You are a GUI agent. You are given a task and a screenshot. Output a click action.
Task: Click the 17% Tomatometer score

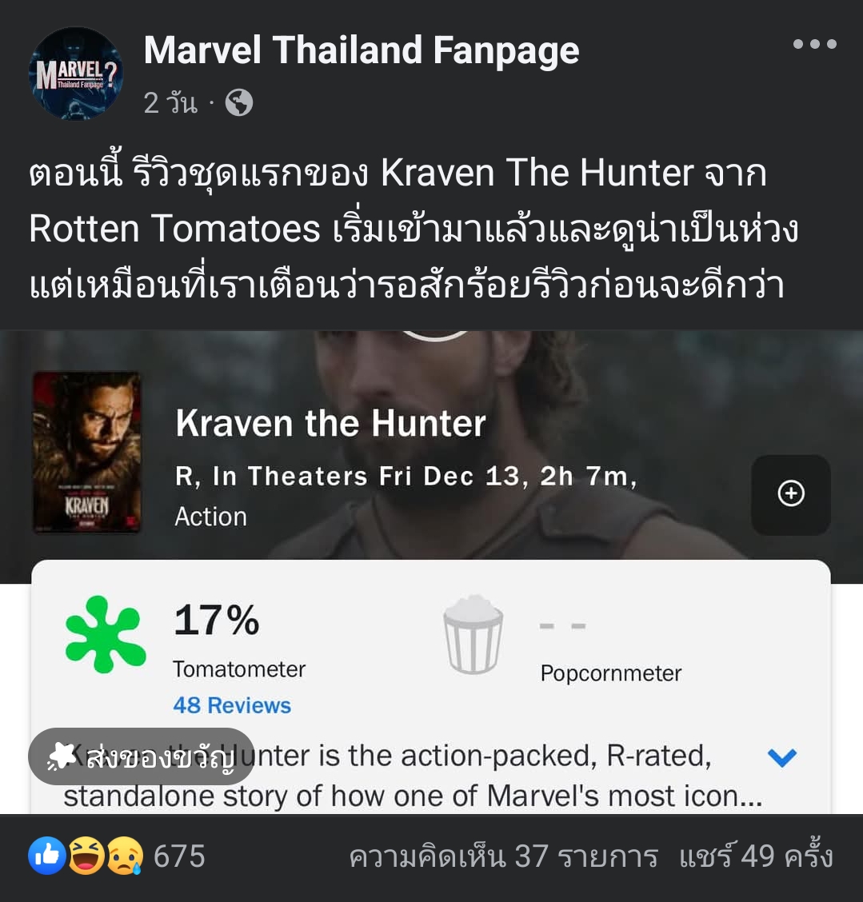216,621
